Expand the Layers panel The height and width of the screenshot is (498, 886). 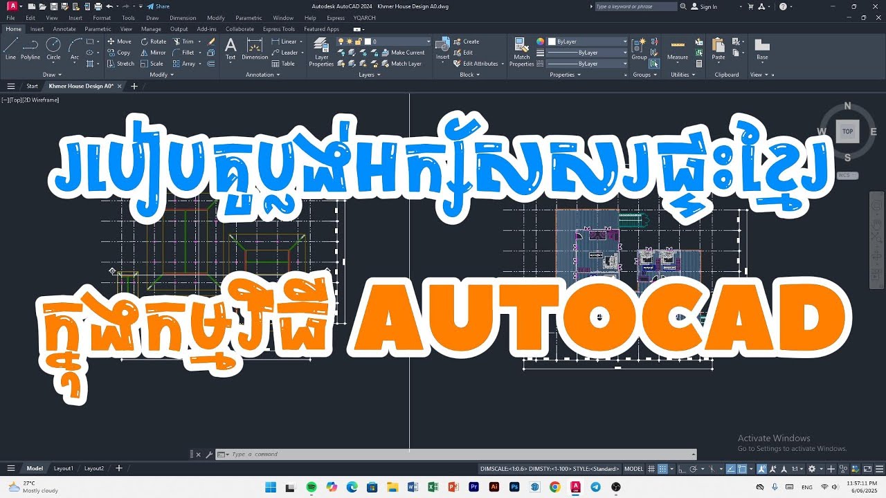click(x=369, y=75)
